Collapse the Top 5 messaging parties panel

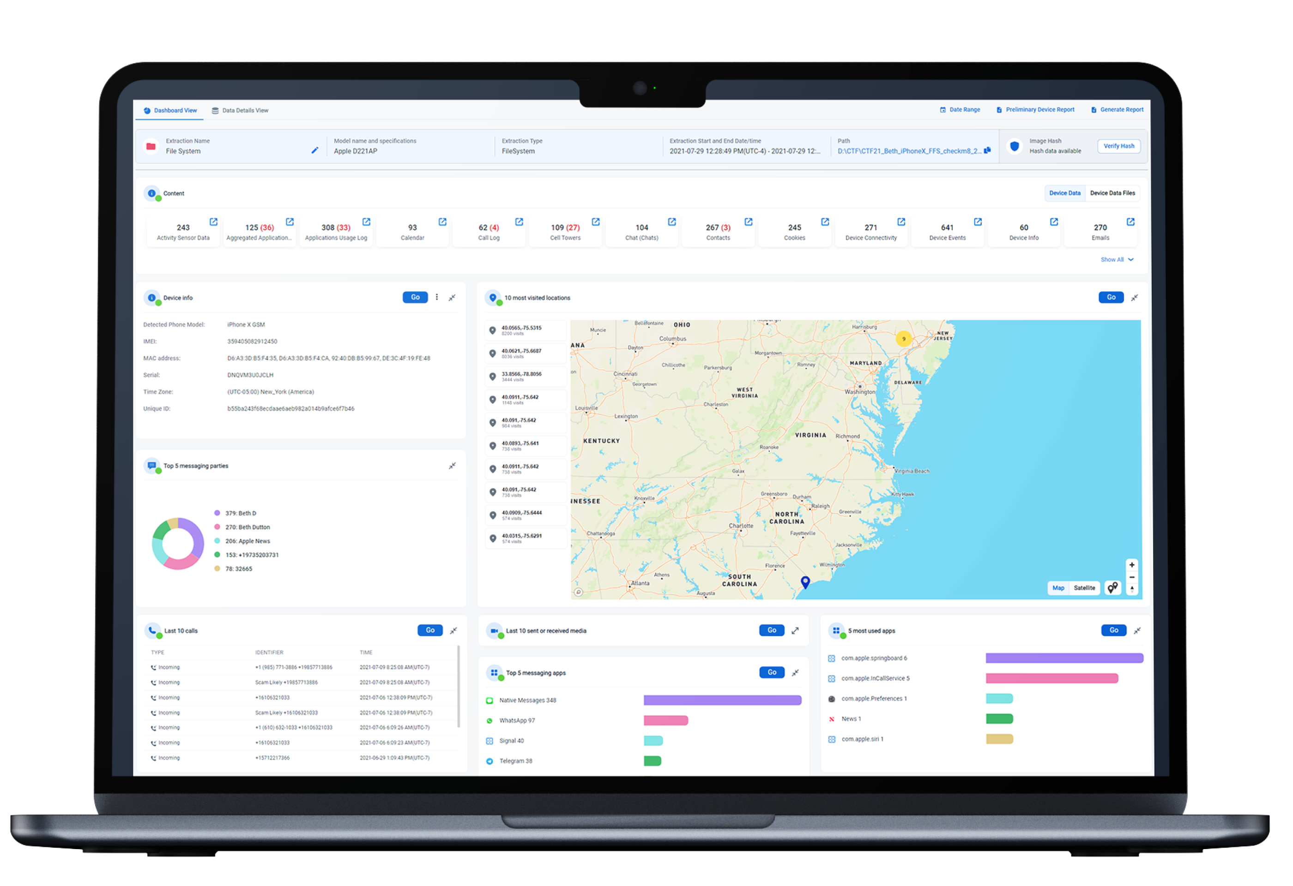[x=453, y=466]
